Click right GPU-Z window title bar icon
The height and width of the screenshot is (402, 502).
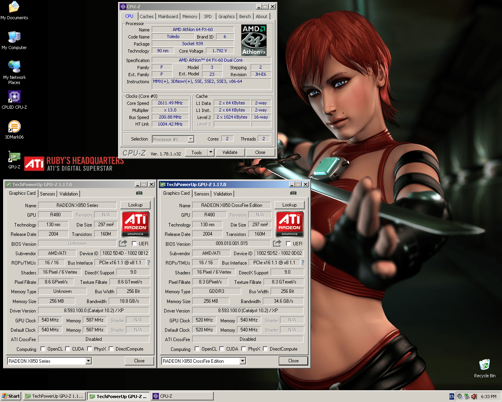[x=163, y=185]
